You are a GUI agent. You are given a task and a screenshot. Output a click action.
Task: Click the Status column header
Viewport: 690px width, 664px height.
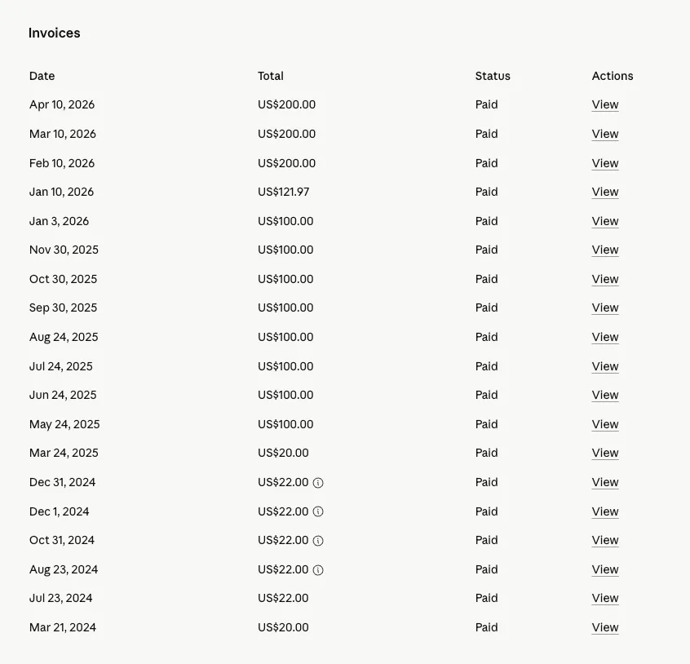pos(493,76)
